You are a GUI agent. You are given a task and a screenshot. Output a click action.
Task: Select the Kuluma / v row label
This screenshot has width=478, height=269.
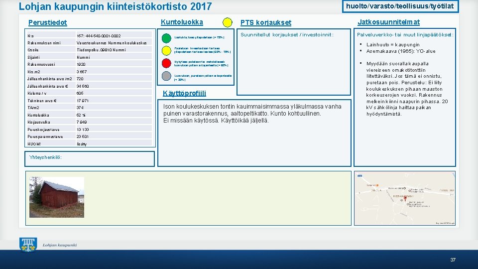click(37, 93)
